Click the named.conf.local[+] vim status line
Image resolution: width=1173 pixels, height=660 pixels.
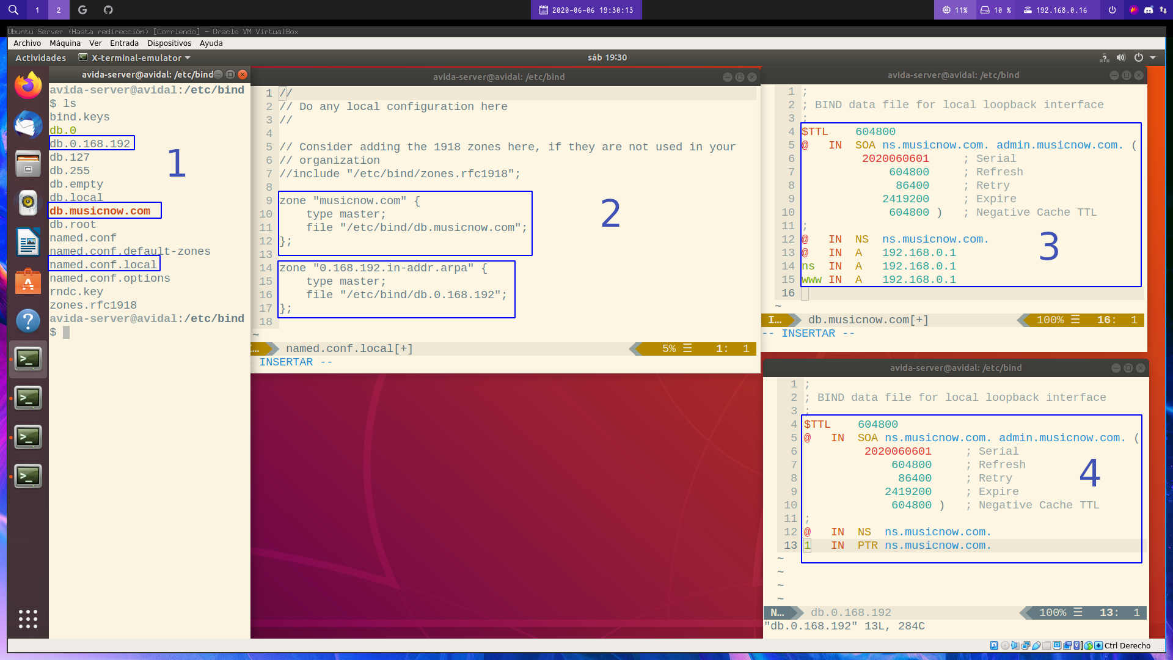click(504, 348)
